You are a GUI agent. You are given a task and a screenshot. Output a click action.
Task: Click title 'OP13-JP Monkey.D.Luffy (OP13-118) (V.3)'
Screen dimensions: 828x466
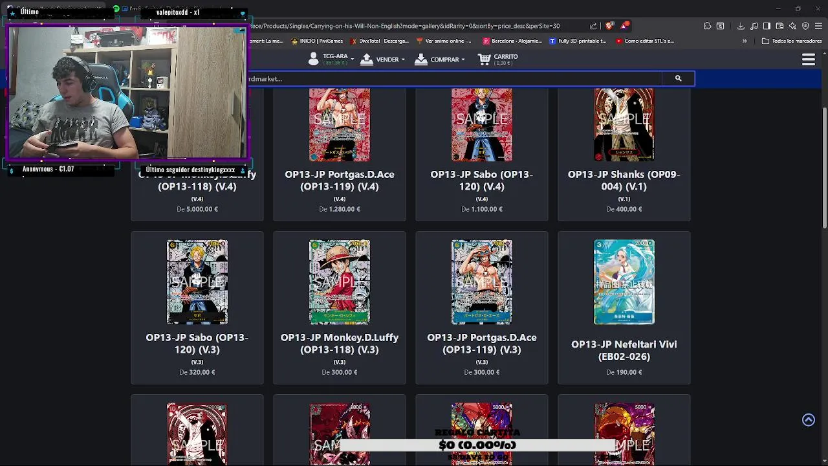(x=340, y=344)
